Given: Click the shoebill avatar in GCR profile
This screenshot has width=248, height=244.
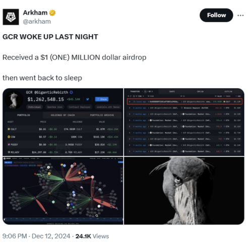Looking at the screenshot, I should 14,100.
